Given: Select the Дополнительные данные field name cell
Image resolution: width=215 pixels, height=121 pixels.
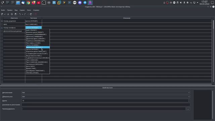Looking at the screenshot, I should (14, 31).
